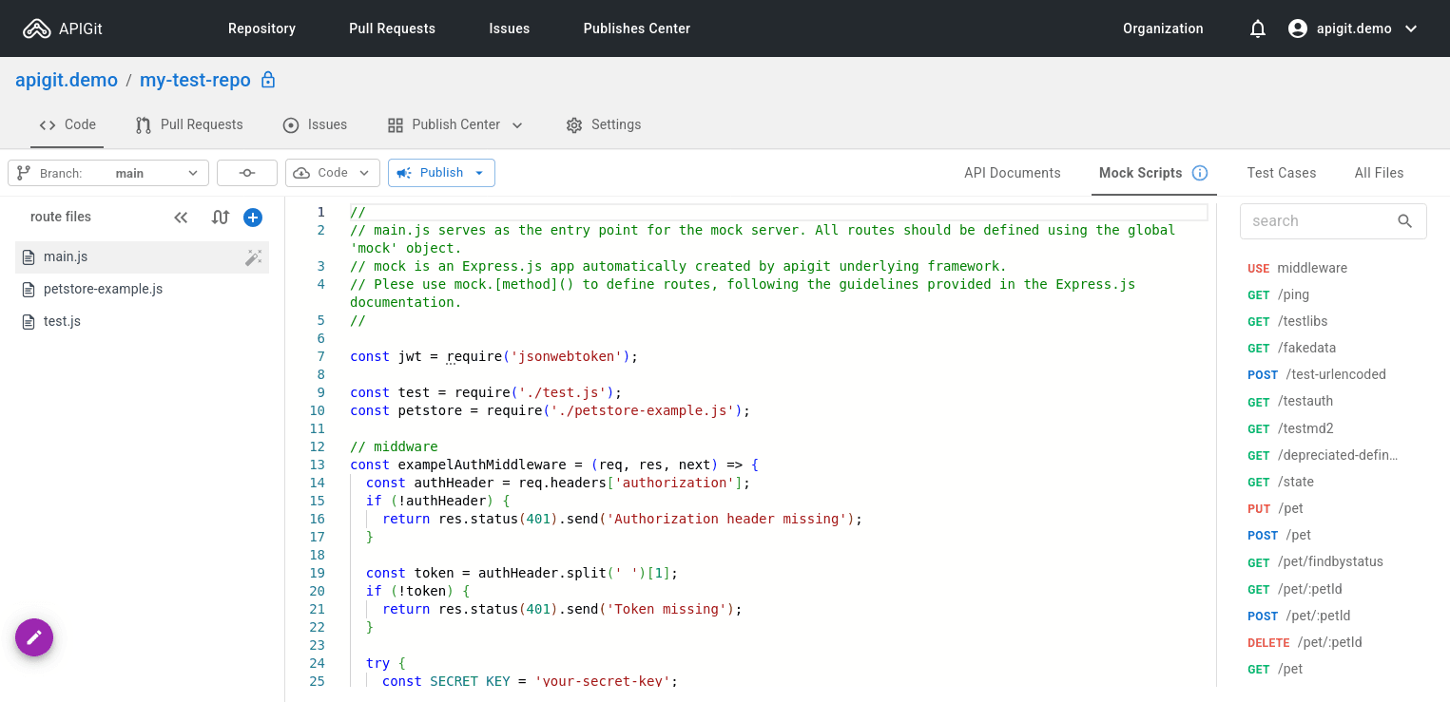
Task: Jump to GET /depreciated-defin… route
Action: click(x=1323, y=455)
